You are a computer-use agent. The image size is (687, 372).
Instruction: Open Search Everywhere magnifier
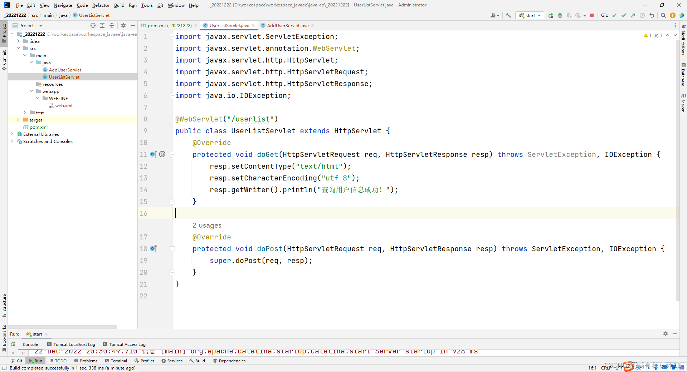click(663, 15)
